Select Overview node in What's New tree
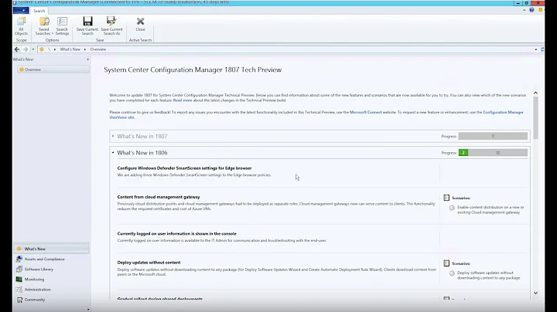Screen dimensions: 557x312 coord(53,70)
